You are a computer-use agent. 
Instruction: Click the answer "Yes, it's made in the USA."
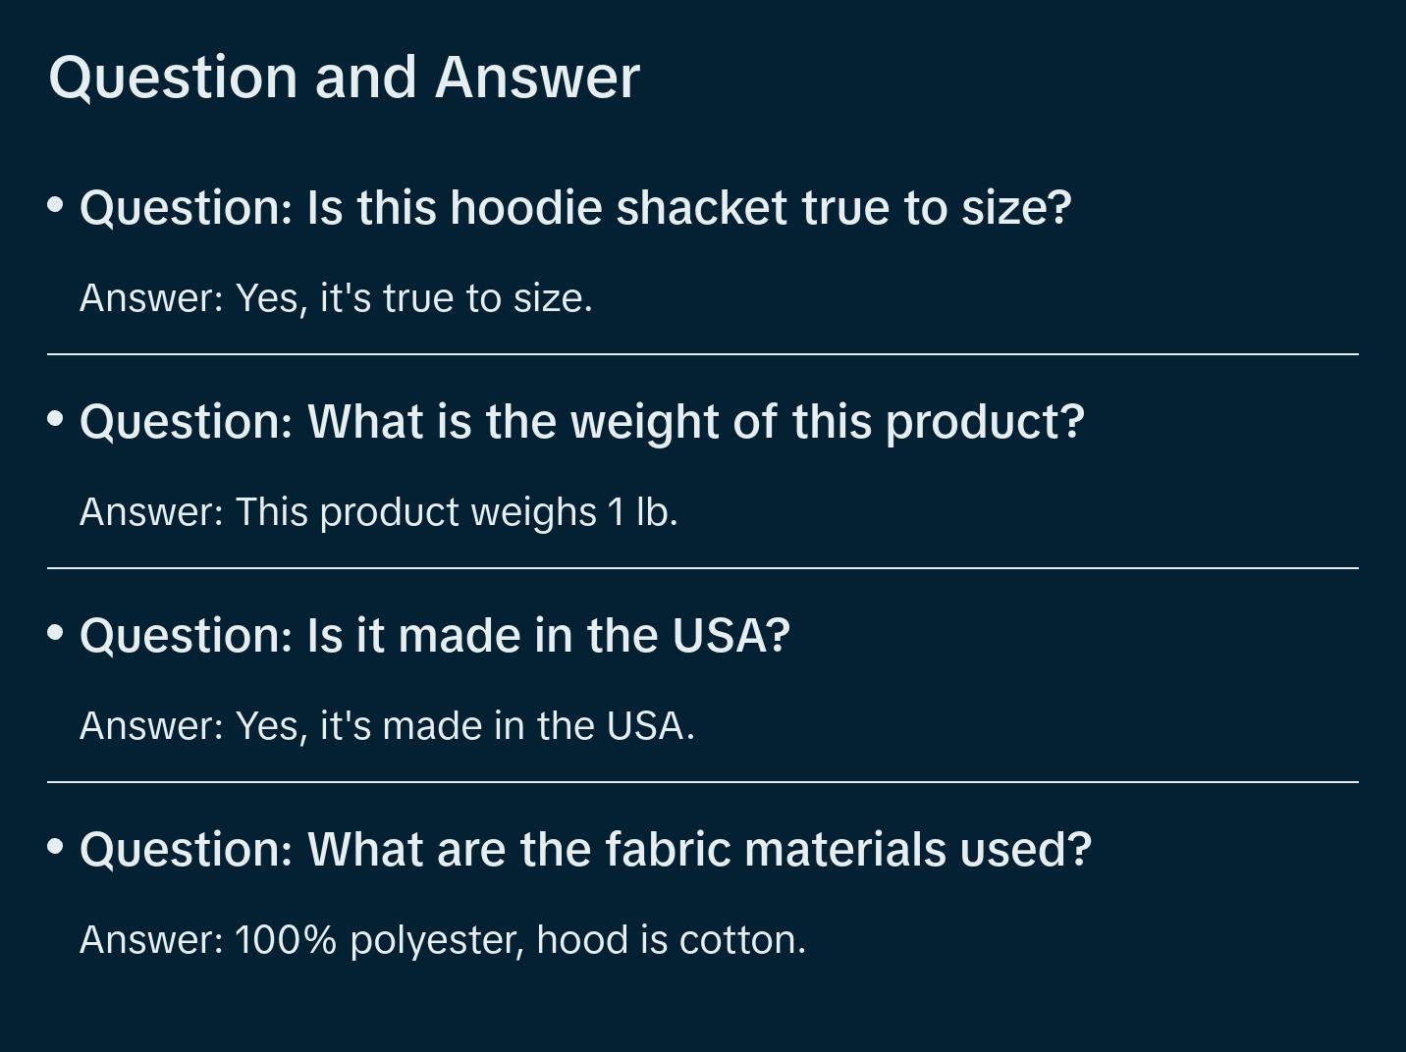pyautogui.click(x=387, y=726)
